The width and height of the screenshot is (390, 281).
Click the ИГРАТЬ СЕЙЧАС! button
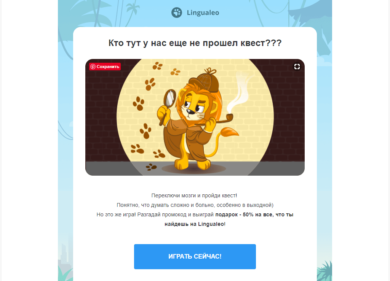pyautogui.click(x=195, y=256)
